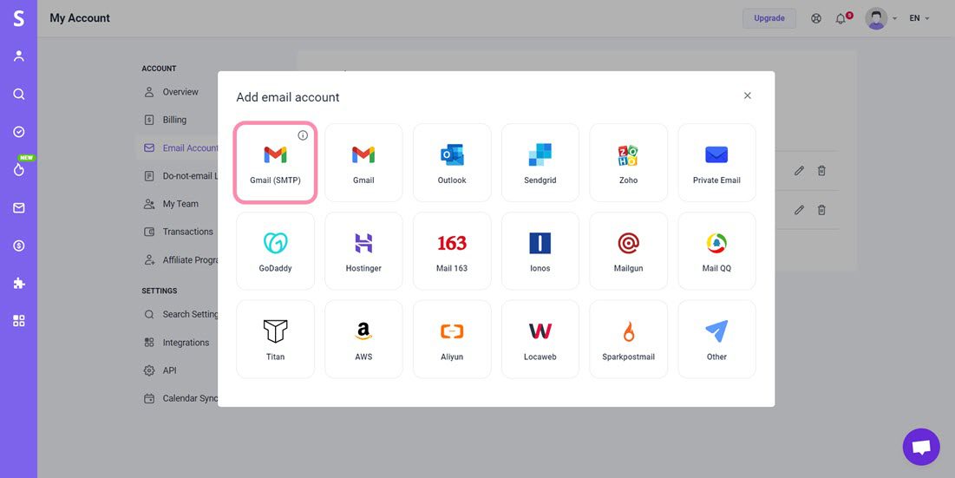The width and height of the screenshot is (955, 478).
Task: Pick the Sendgrid provider option
Action: point(540,163)
